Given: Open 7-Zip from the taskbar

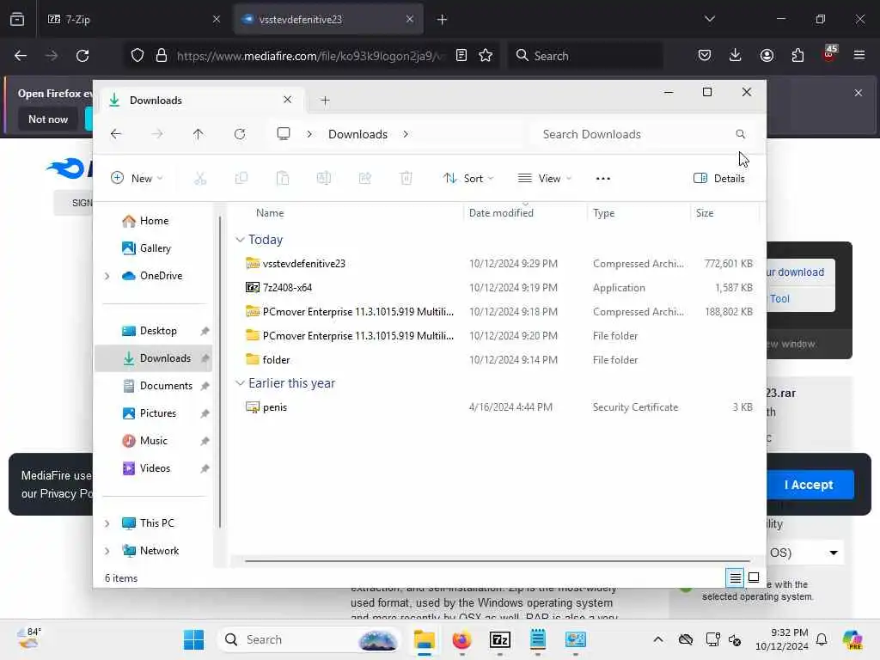Looking at the screenshot, I should [x=499, y=639].
